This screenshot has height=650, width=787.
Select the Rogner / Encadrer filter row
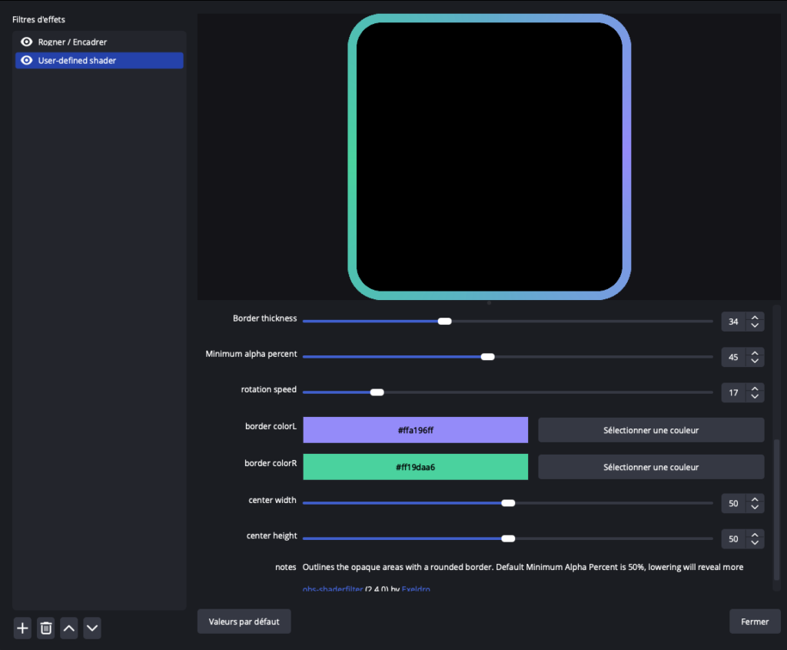99,42
